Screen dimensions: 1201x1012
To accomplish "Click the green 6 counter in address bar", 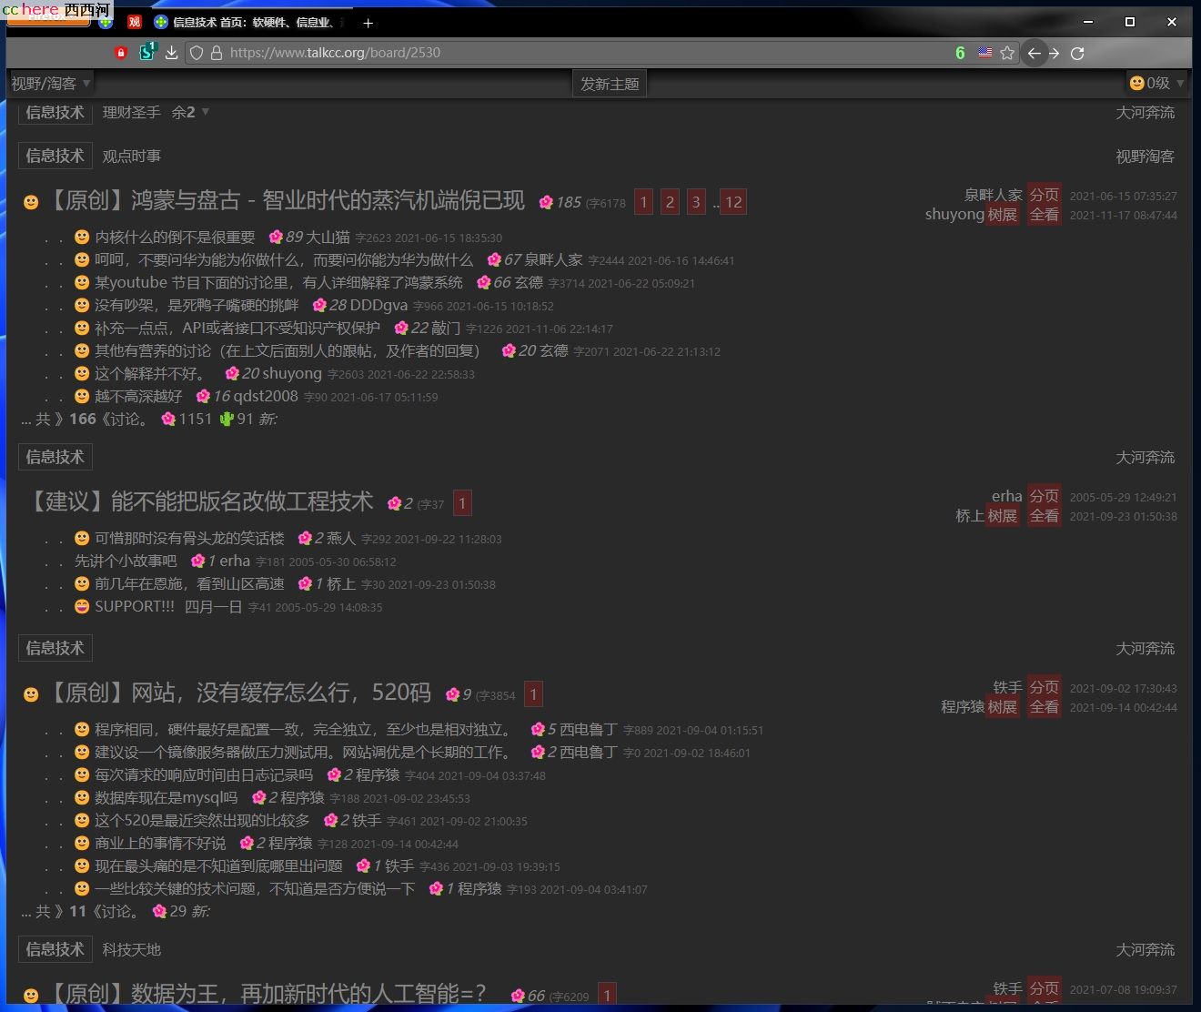I will (x=960, y=53).
